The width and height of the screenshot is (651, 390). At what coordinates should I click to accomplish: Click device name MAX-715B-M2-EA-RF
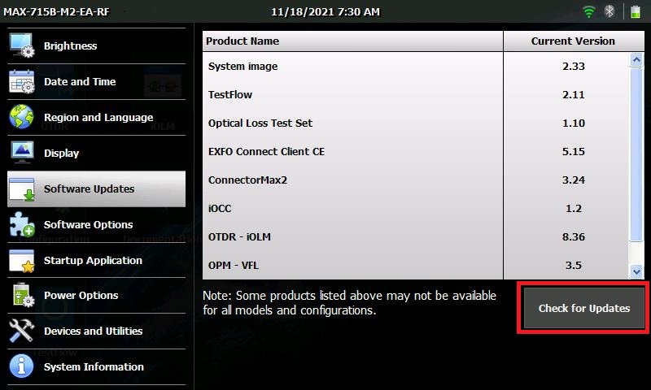[x=56, y=11]
